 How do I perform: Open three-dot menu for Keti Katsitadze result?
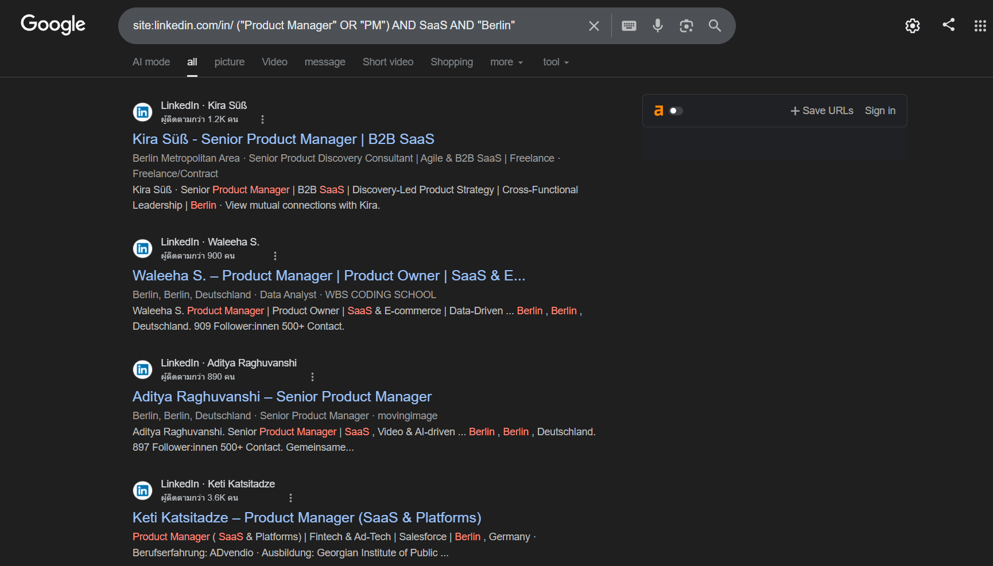290,498
